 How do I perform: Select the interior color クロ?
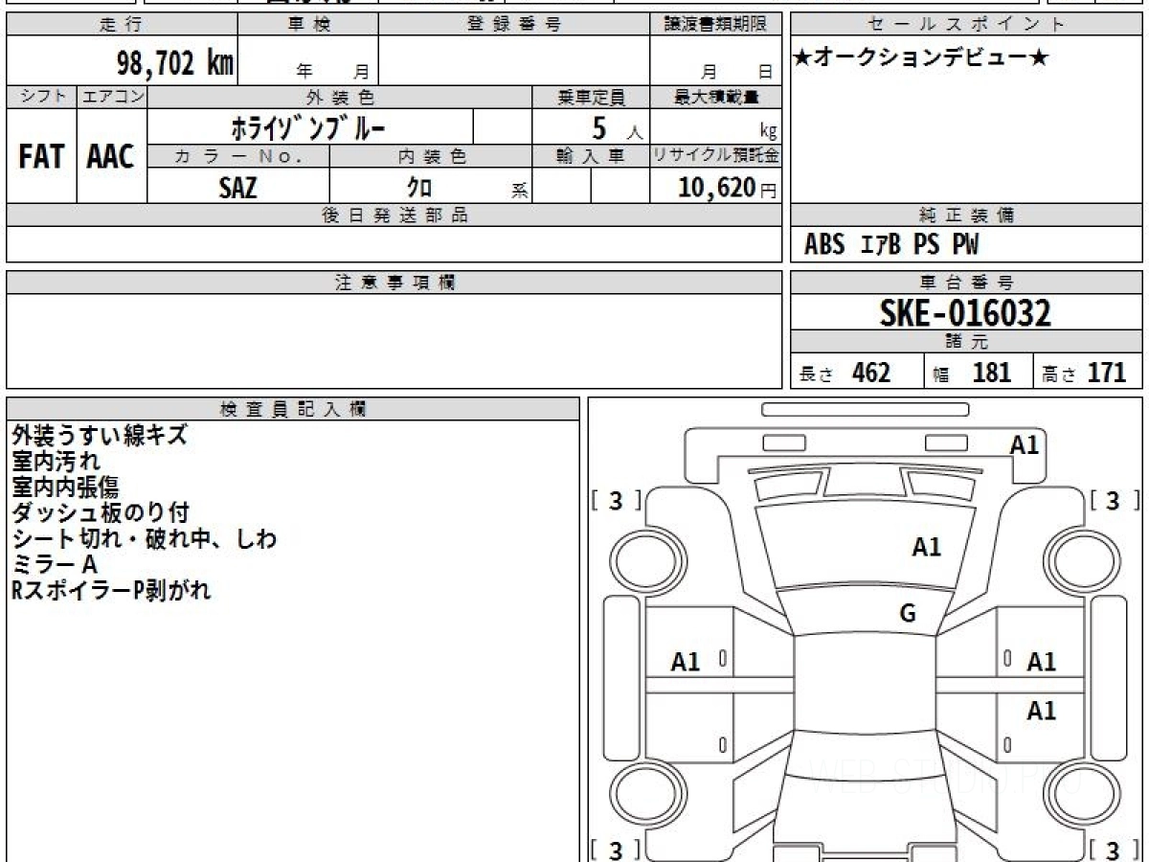(419, 187)
